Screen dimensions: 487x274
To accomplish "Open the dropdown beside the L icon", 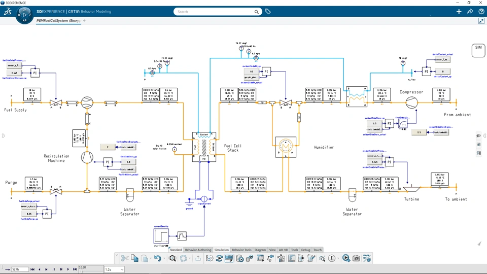I will 338,258.
